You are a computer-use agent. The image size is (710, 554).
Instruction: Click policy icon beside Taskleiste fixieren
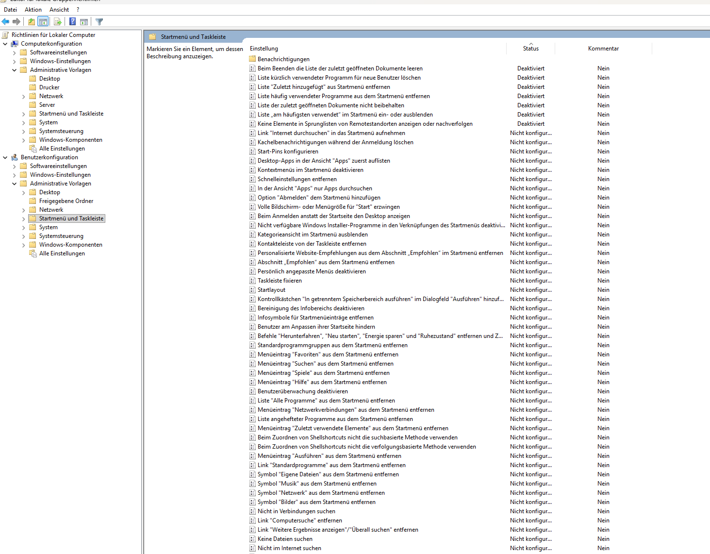click(x=252, y=281)
